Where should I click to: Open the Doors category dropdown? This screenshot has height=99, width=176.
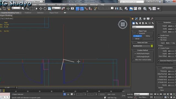tap(143, 27)
